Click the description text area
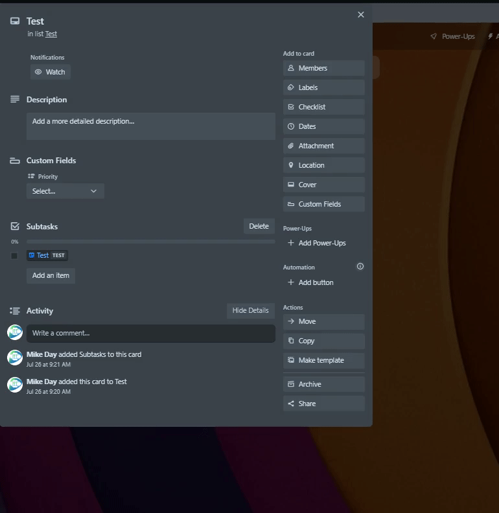499x513 pixels. pyautogui.click(x=150, y=126)
